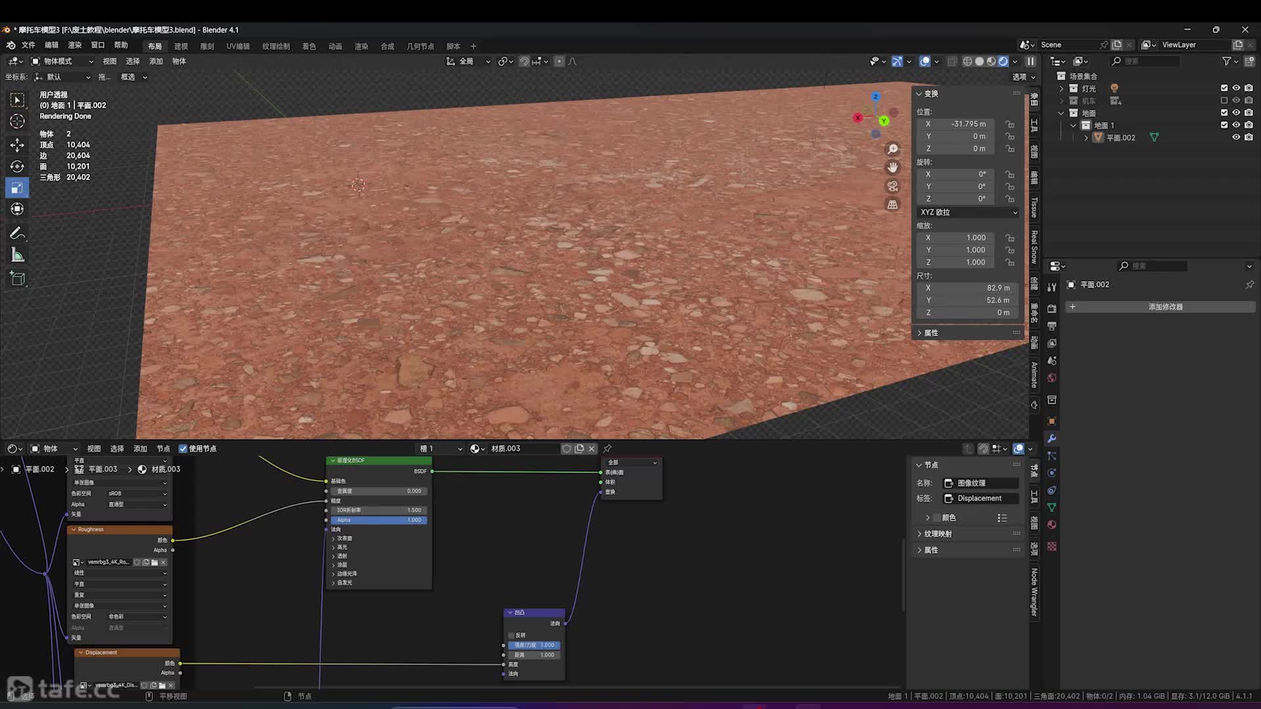This screenshot has width=1261, height=709.
Task: Open the 编辑 menu in top bar
Action: tap(51, 45)
